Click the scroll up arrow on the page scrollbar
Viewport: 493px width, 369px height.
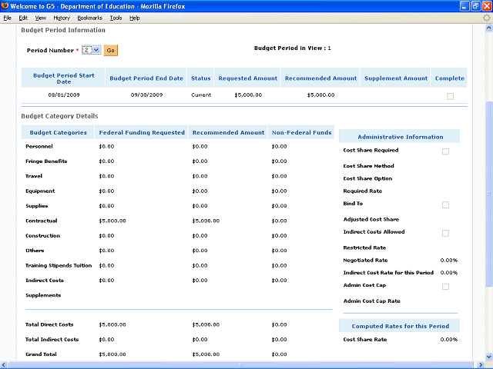488,28
